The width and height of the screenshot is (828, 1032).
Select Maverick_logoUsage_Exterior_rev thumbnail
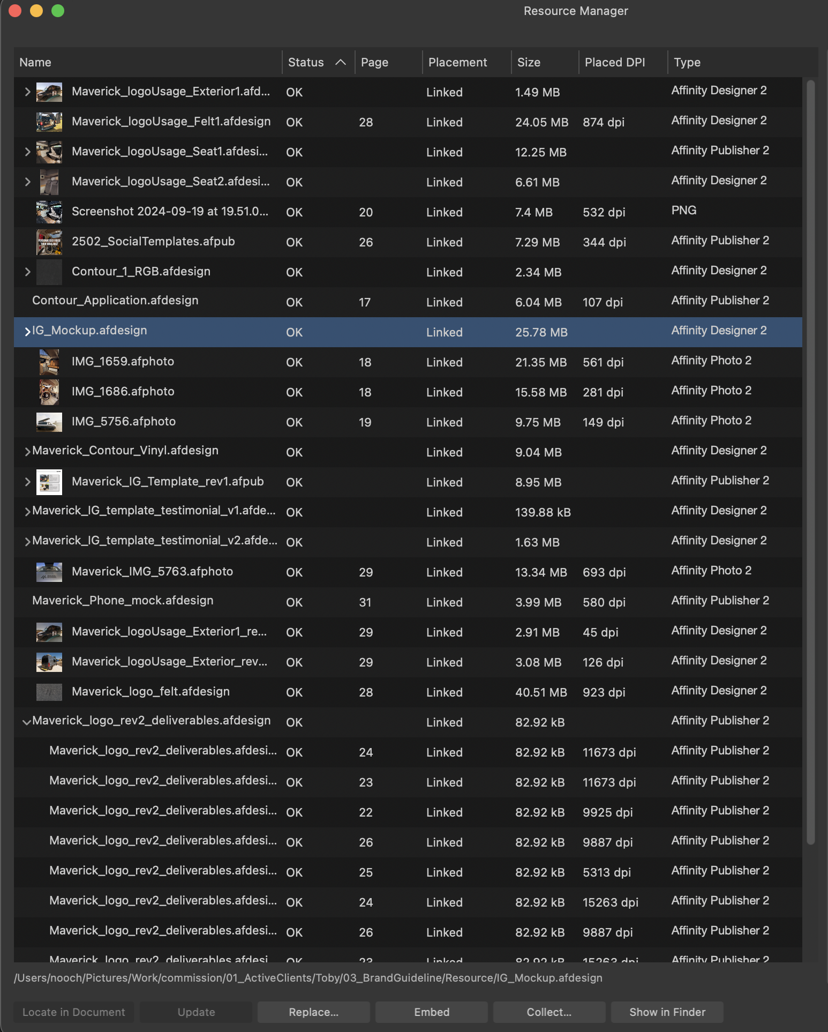coord(49,662)
